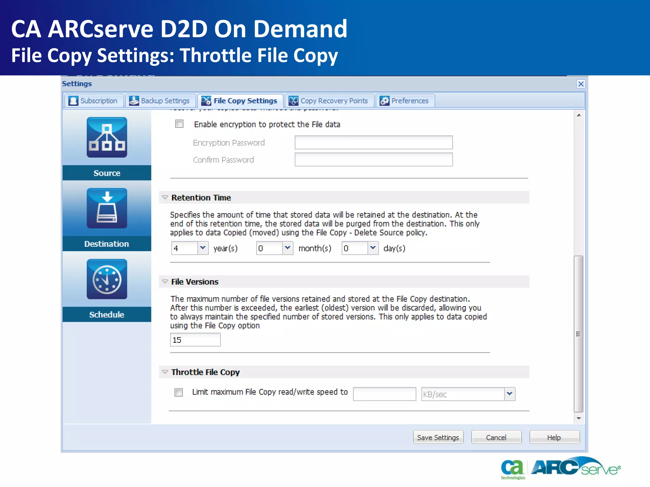Click the Save Settings button

(438, 438)
